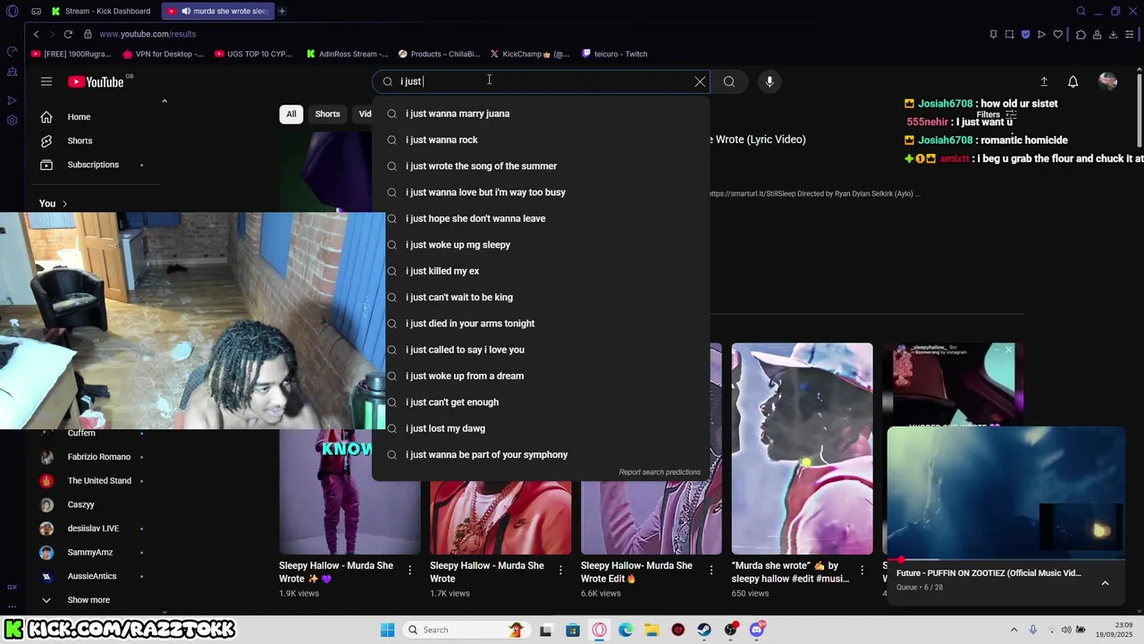Image resolution: width=1144 pixels, height=644 pixels.
Task: Open AdinRoss Stream bookmark
Action: [x=347, y=54]
